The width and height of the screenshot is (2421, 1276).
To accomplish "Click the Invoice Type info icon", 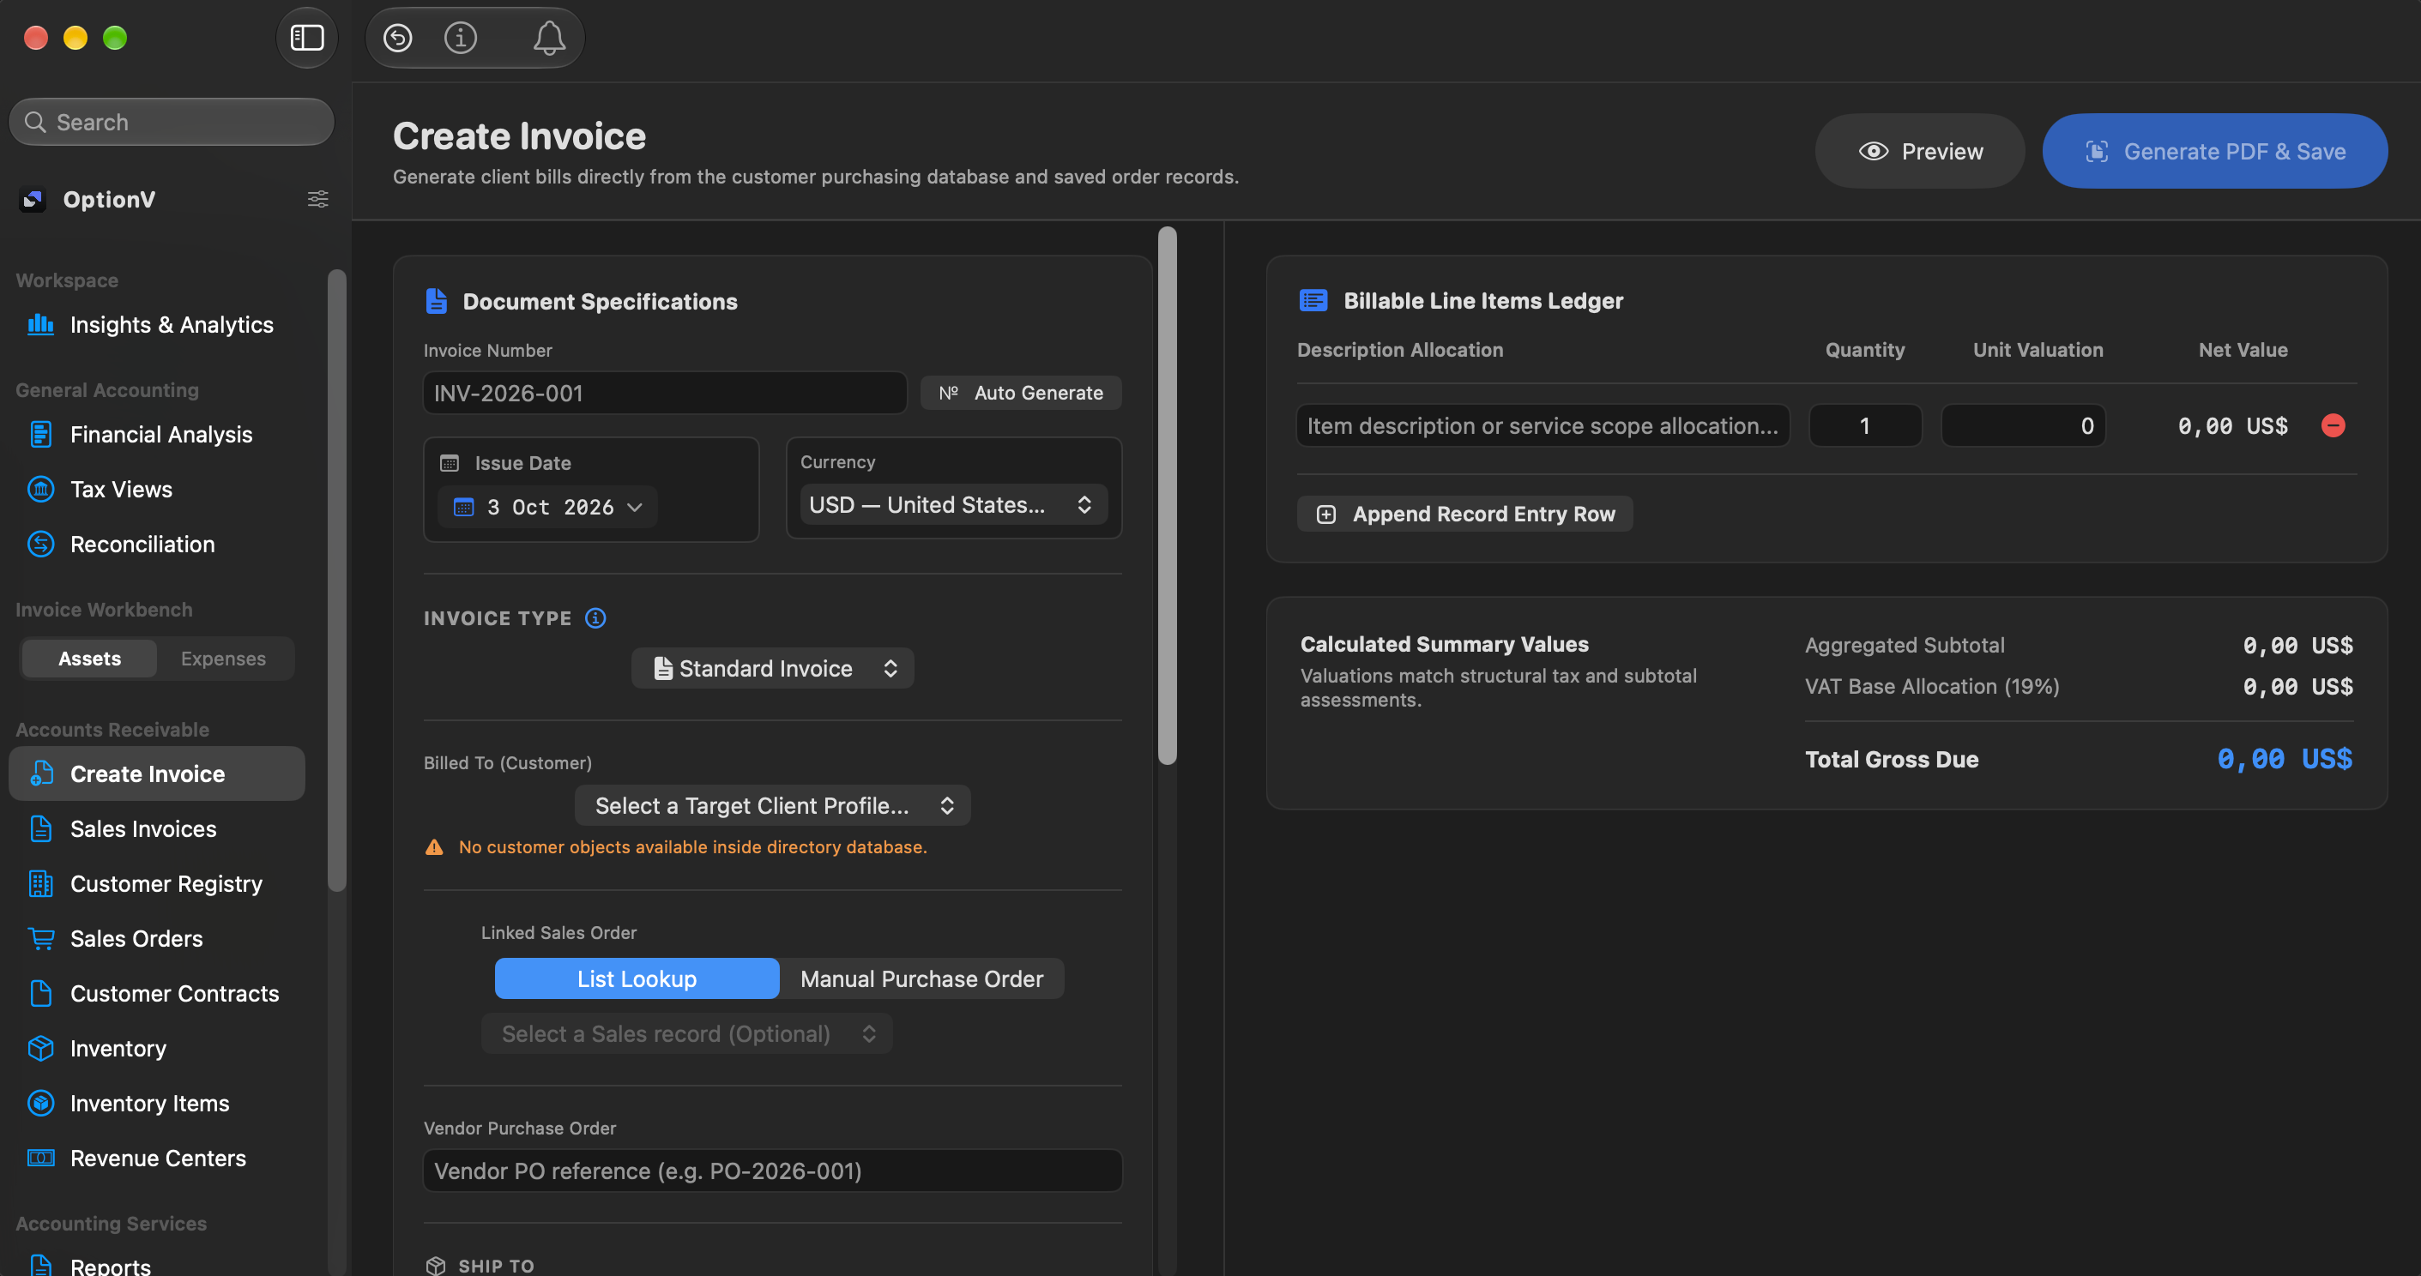I will (x=595, y=617).
